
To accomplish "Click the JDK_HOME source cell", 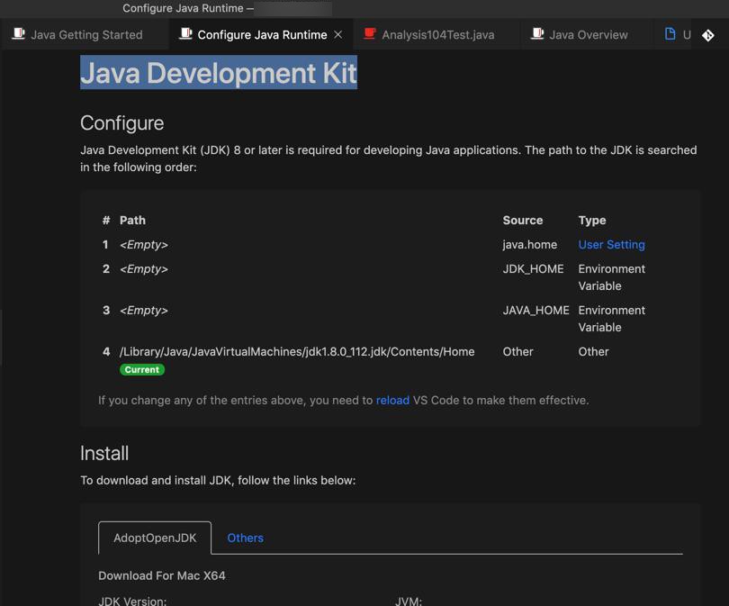I will click(x=533, y=268).
